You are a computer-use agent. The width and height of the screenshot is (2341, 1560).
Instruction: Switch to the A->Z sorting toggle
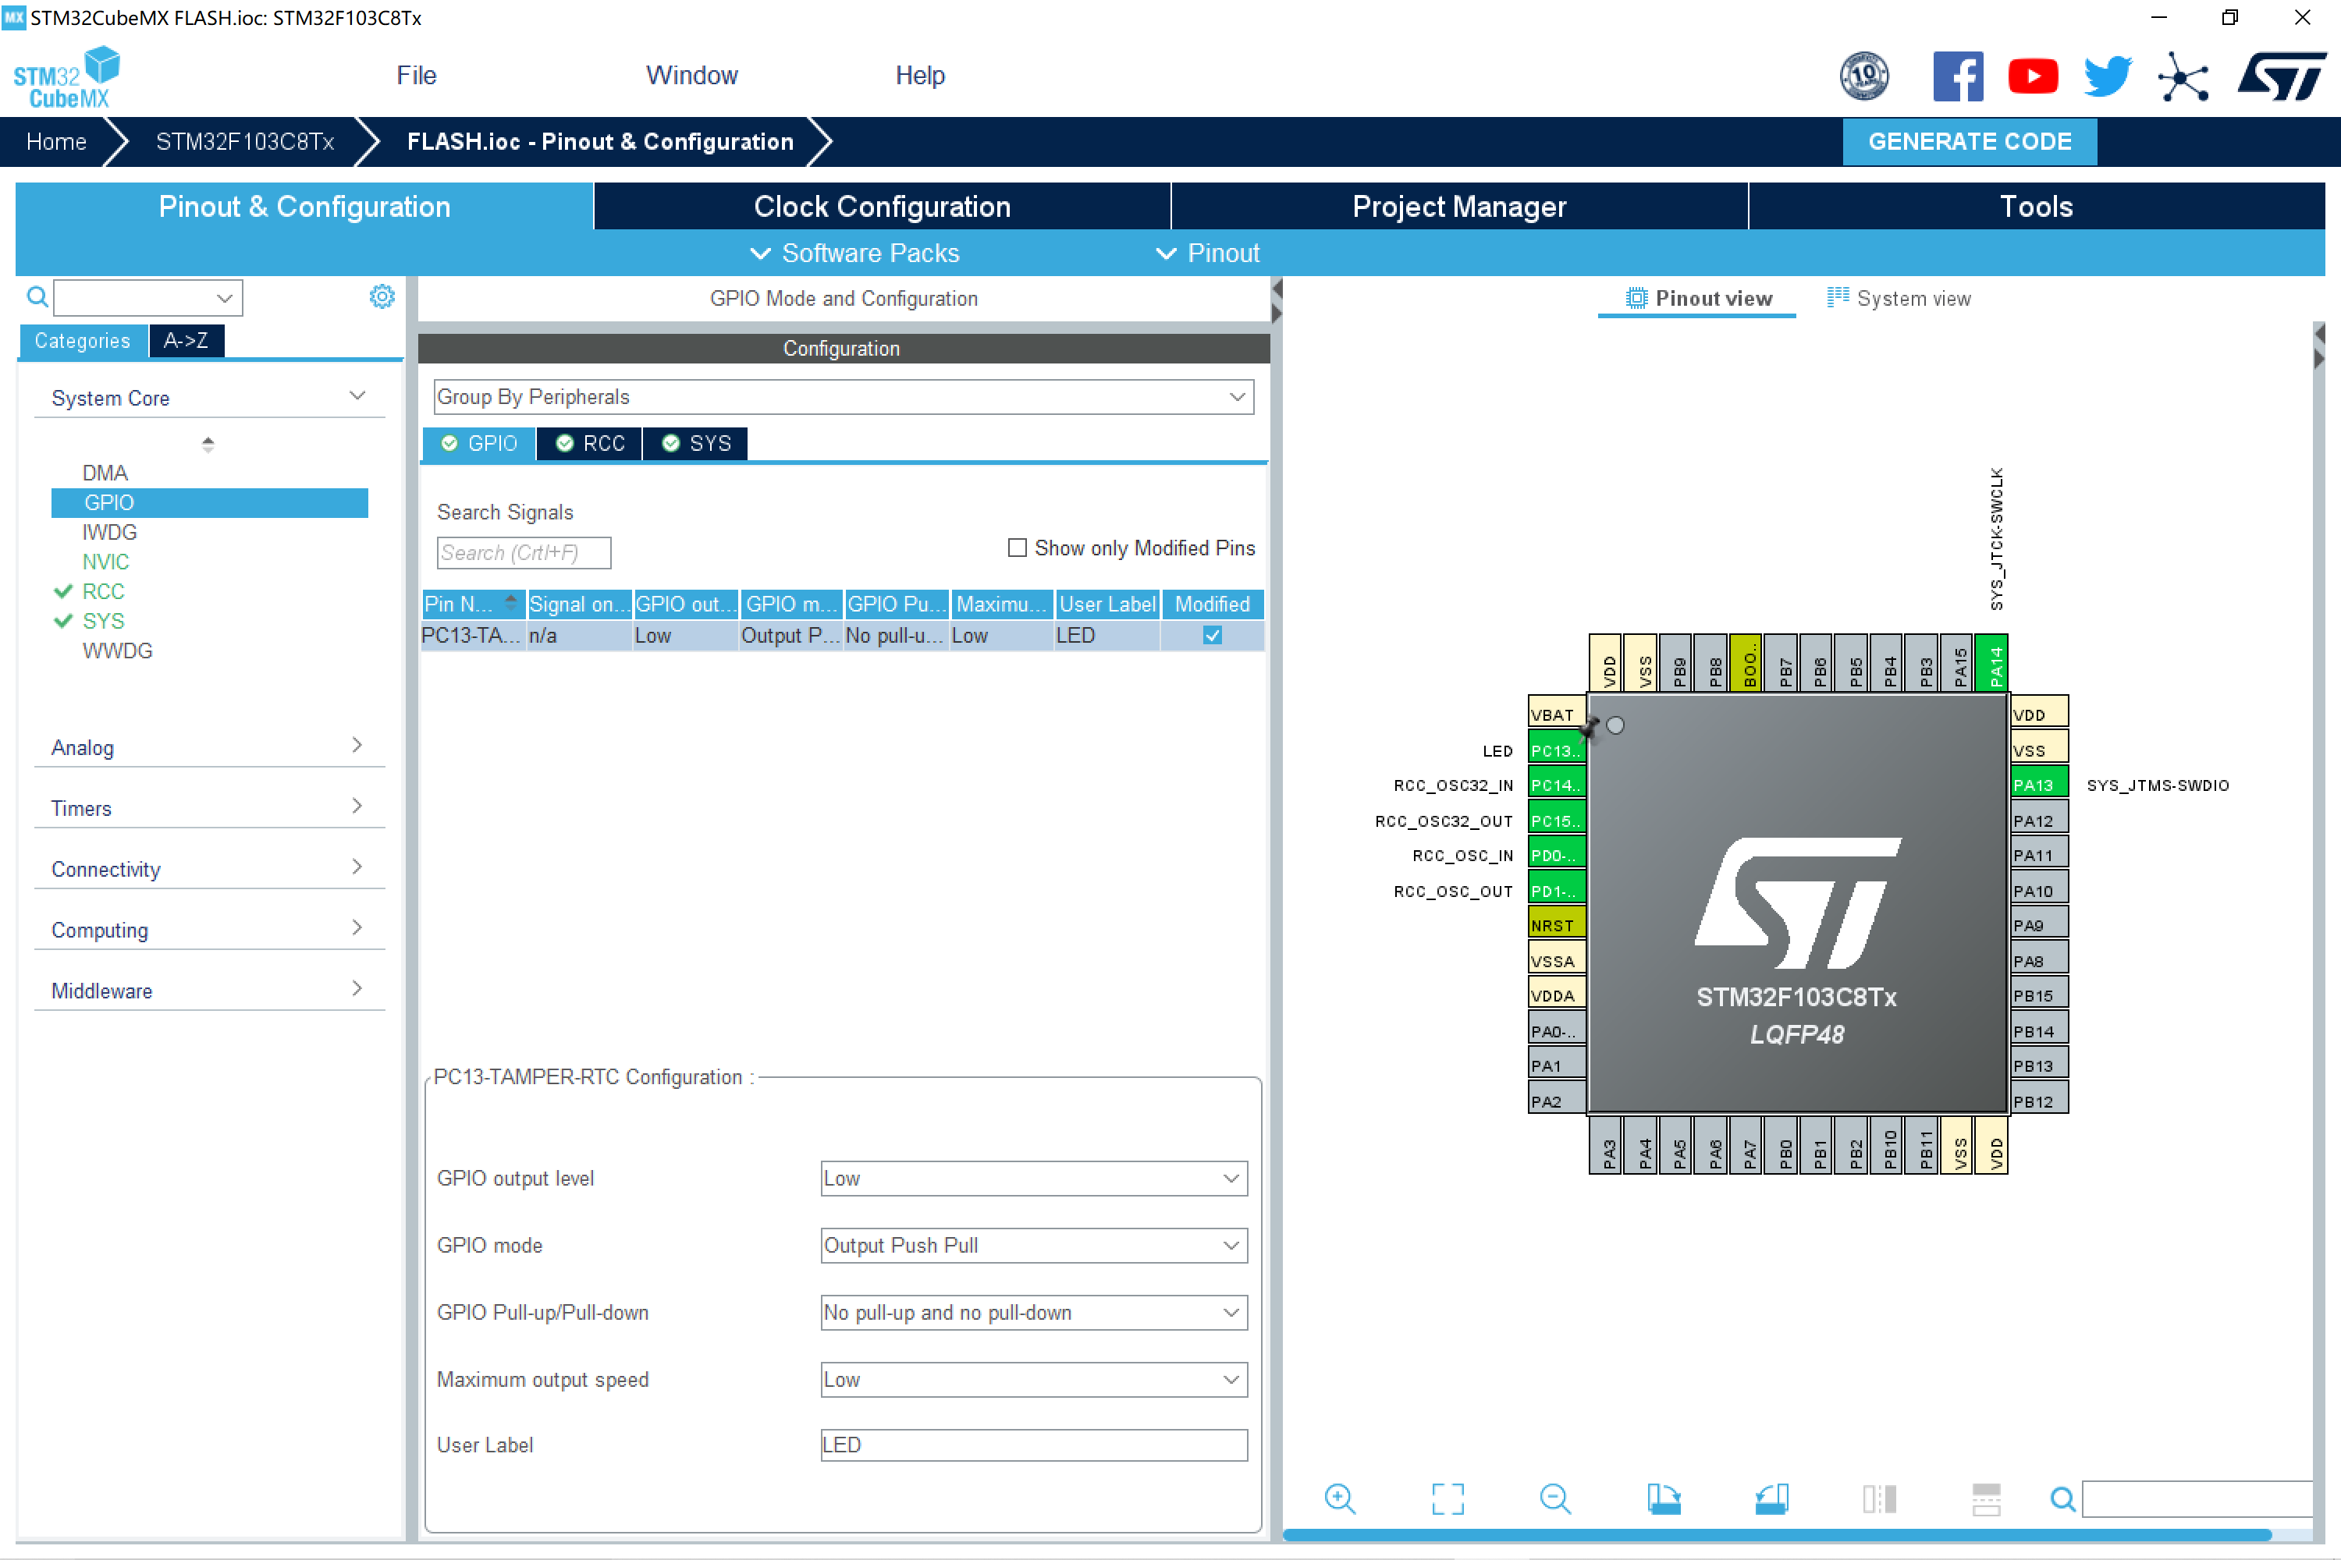186,340
